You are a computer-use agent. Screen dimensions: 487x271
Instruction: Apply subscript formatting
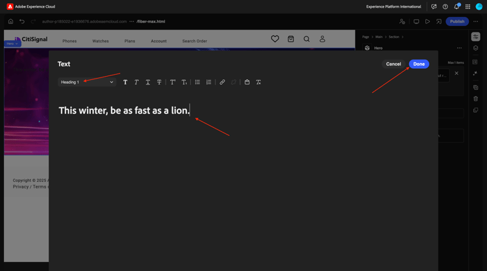(x=184, y=82)
